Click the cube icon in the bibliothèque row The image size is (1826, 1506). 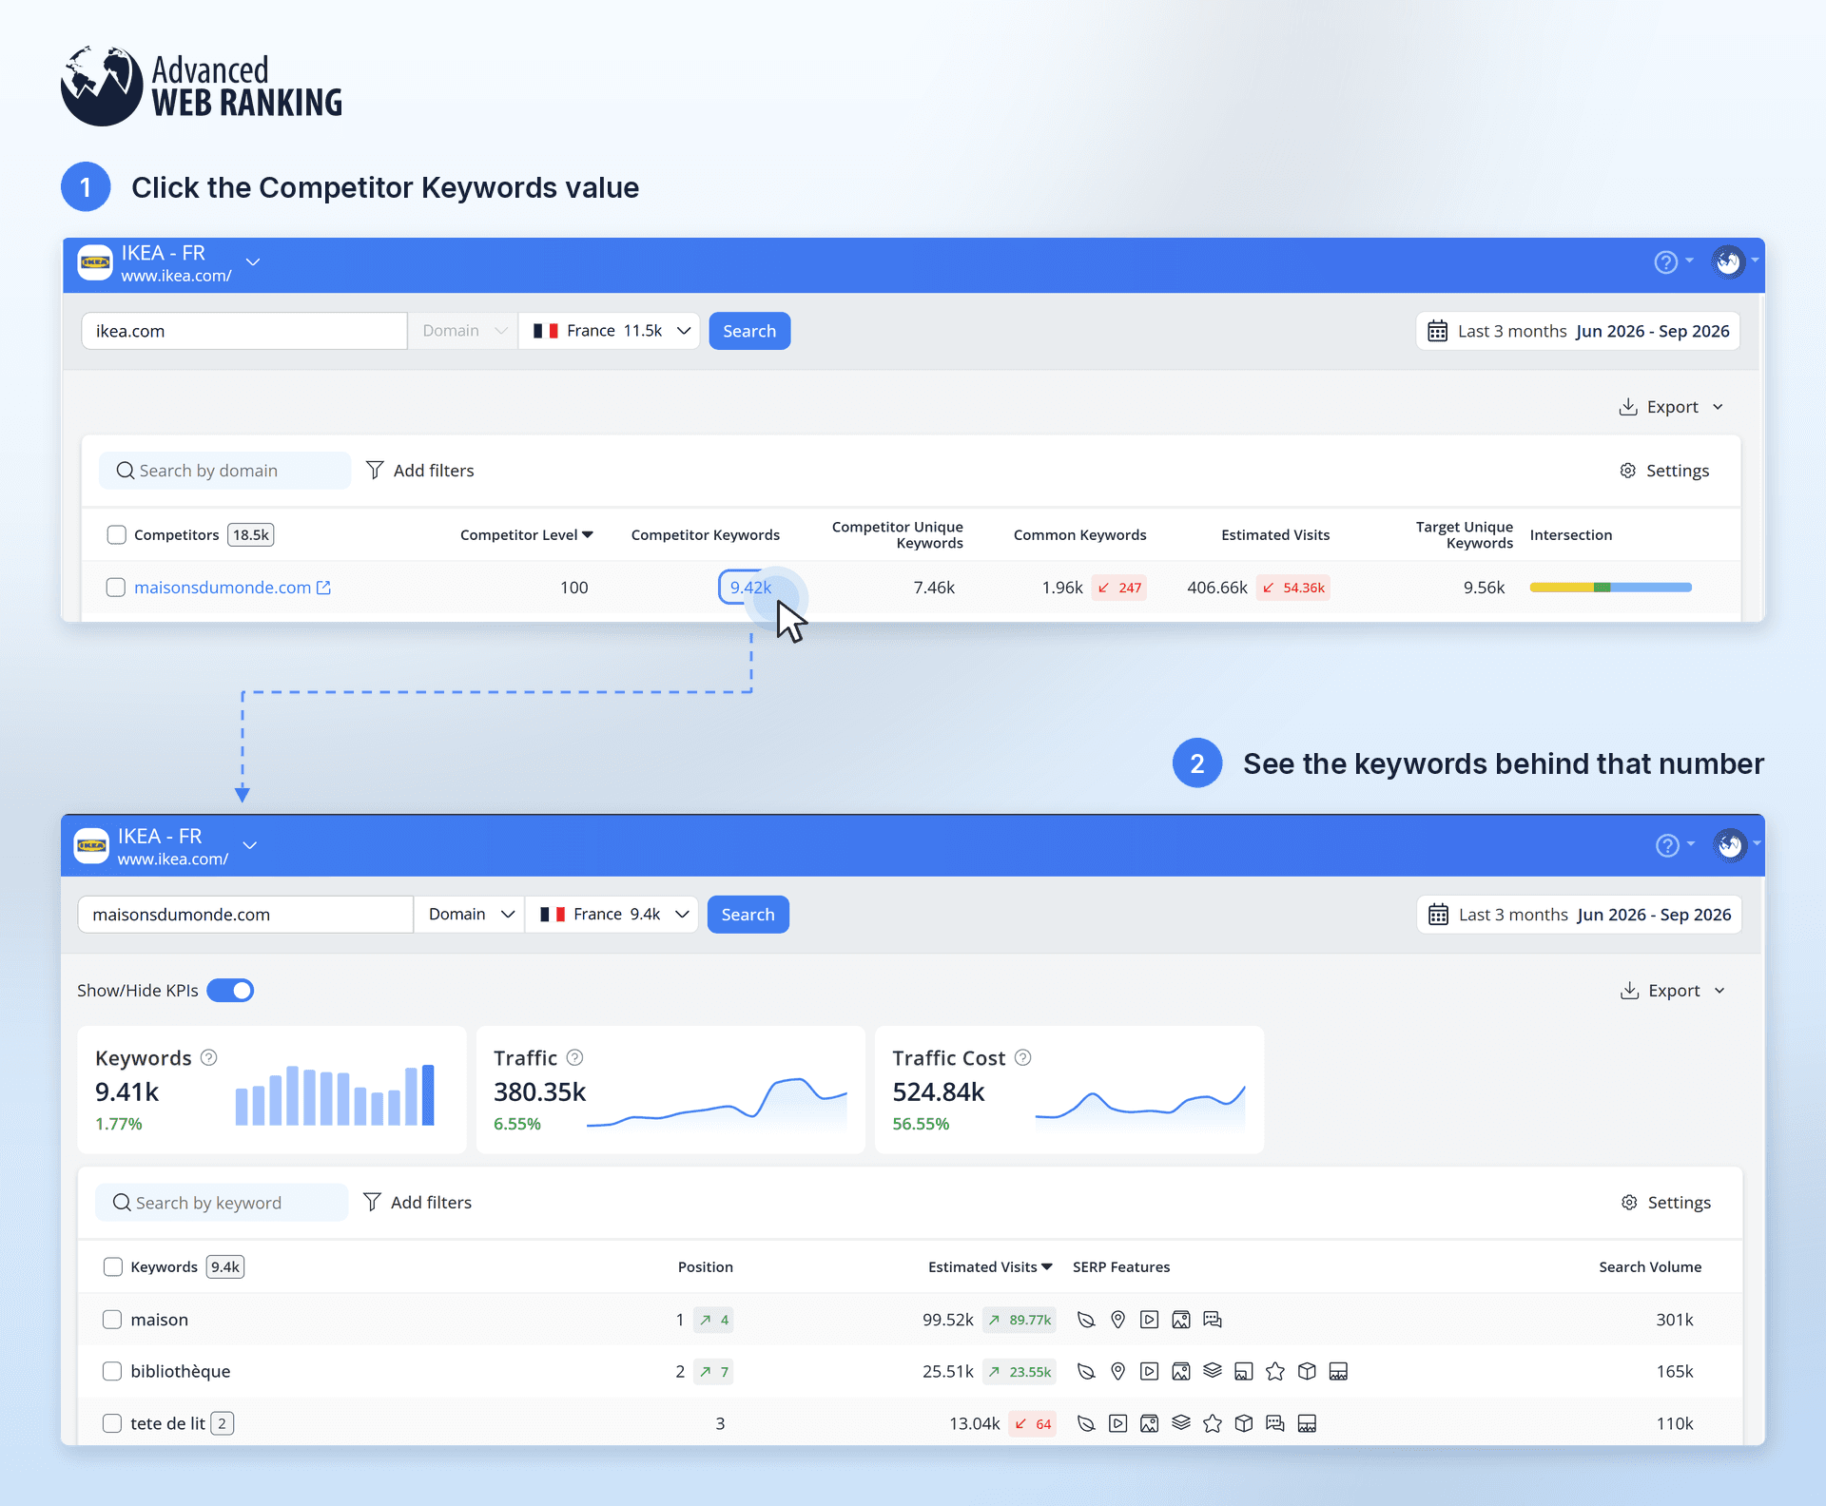coord(1307,1371)
